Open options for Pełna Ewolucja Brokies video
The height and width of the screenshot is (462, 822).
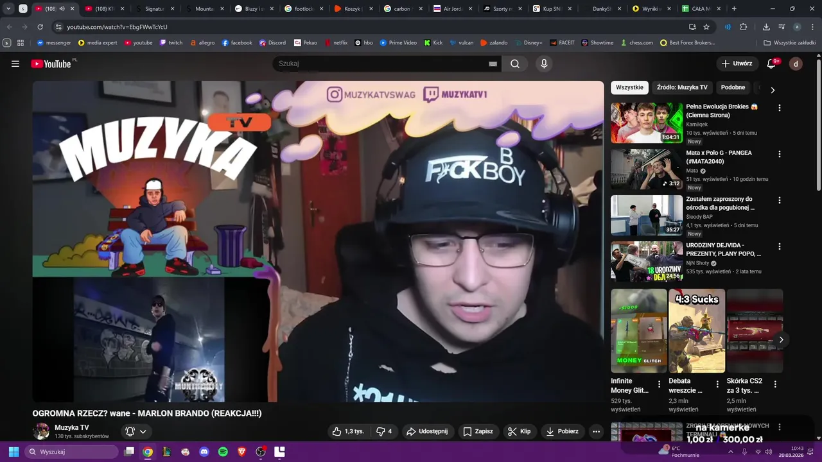tap(780, 108)
